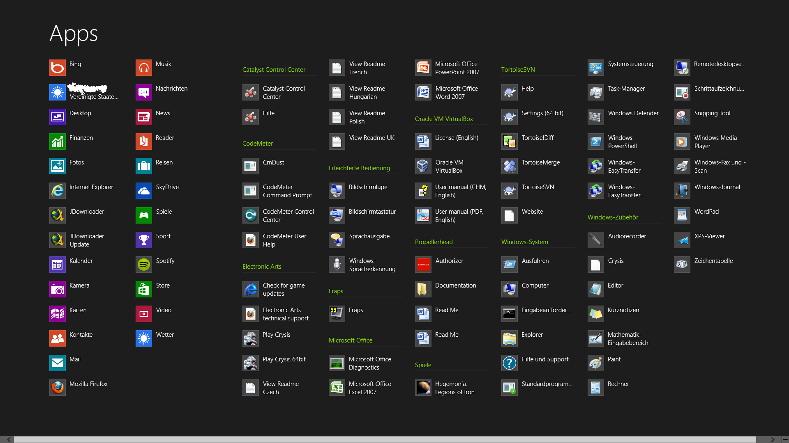Click the horizontal scrollbar thumb

click(x=385, y=439)
